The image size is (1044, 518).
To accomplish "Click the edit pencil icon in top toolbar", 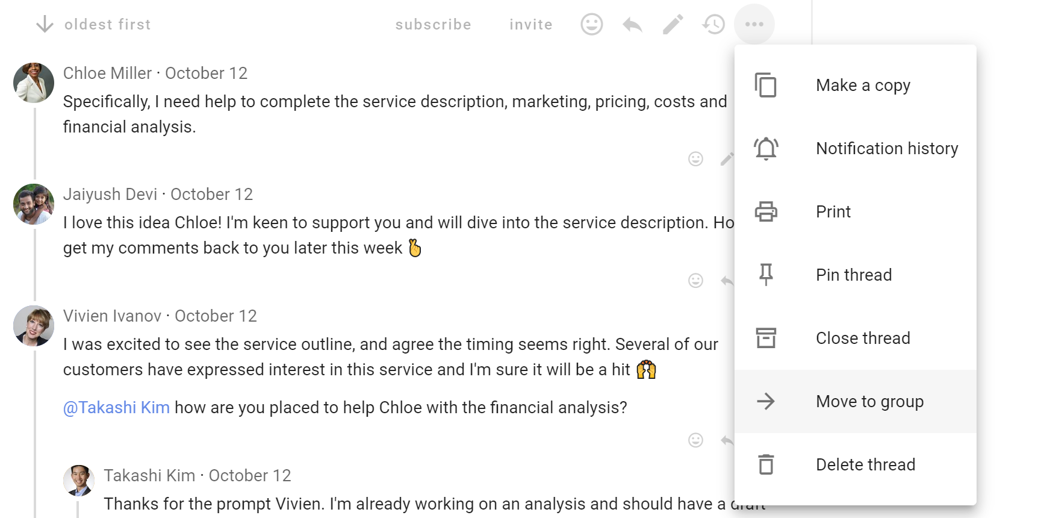I will (x=673, y=25).
